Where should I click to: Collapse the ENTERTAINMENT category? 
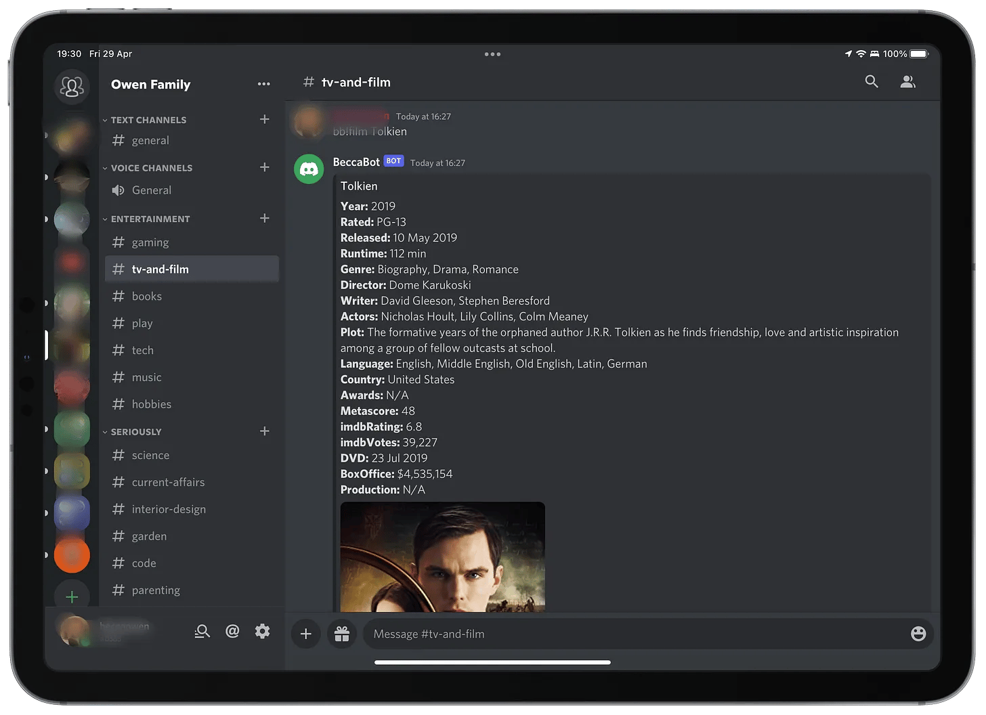pyautogui.click(x=150, y=219)
